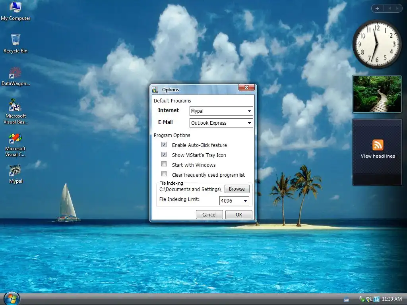Click the Browse button for file indexing
This screenshot has width=407, height=305.
click(237, 189)
